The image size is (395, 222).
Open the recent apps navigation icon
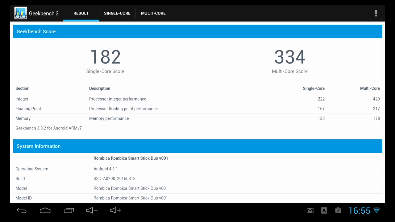tap(69, 211)
